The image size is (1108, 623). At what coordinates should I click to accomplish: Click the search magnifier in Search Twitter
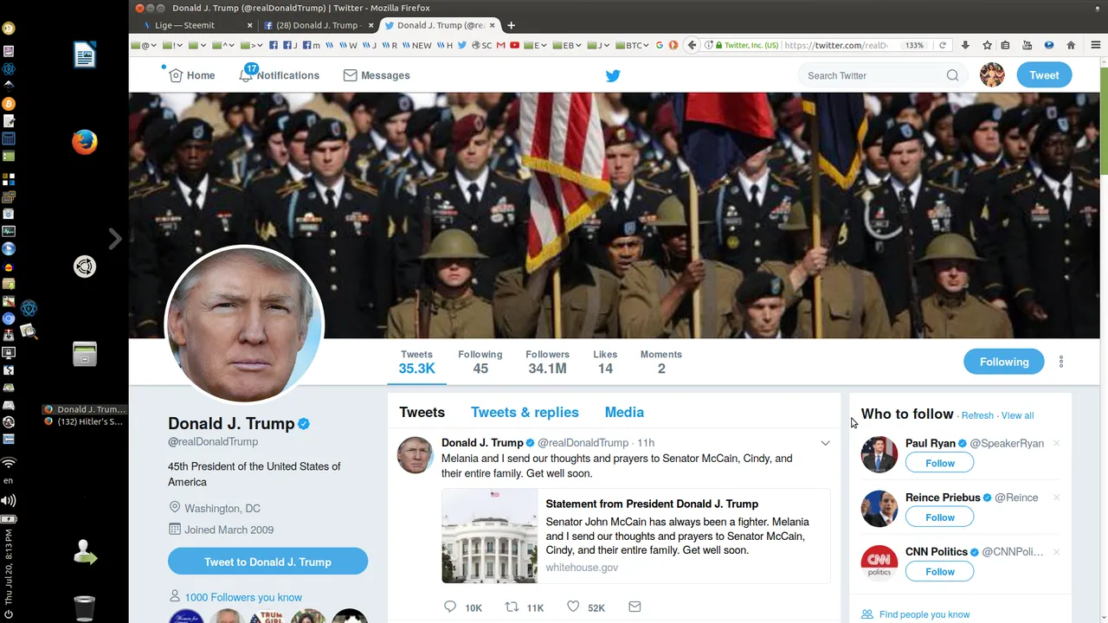[x=952, y=75]
